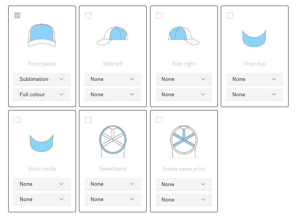Open the Sublimation dropdown for Front panel

(x=42, y=79)
